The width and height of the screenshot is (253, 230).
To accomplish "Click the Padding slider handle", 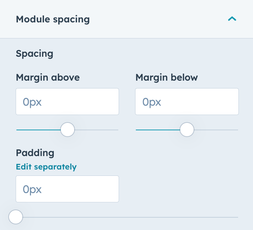I will [16, 217].
